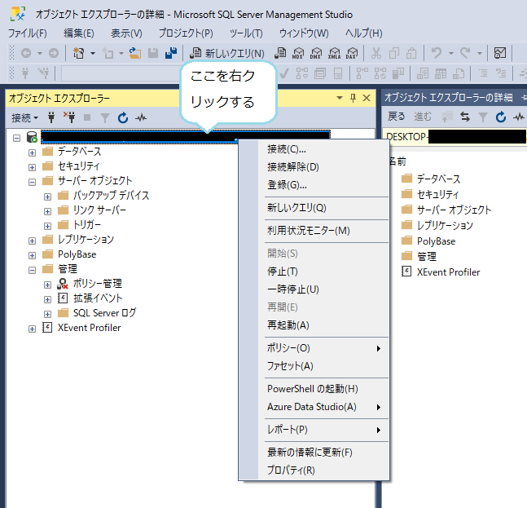Click the navigate forward arrow icon in toolbar
This screenshot has width=527, height=508.
[x=54, y=53]
